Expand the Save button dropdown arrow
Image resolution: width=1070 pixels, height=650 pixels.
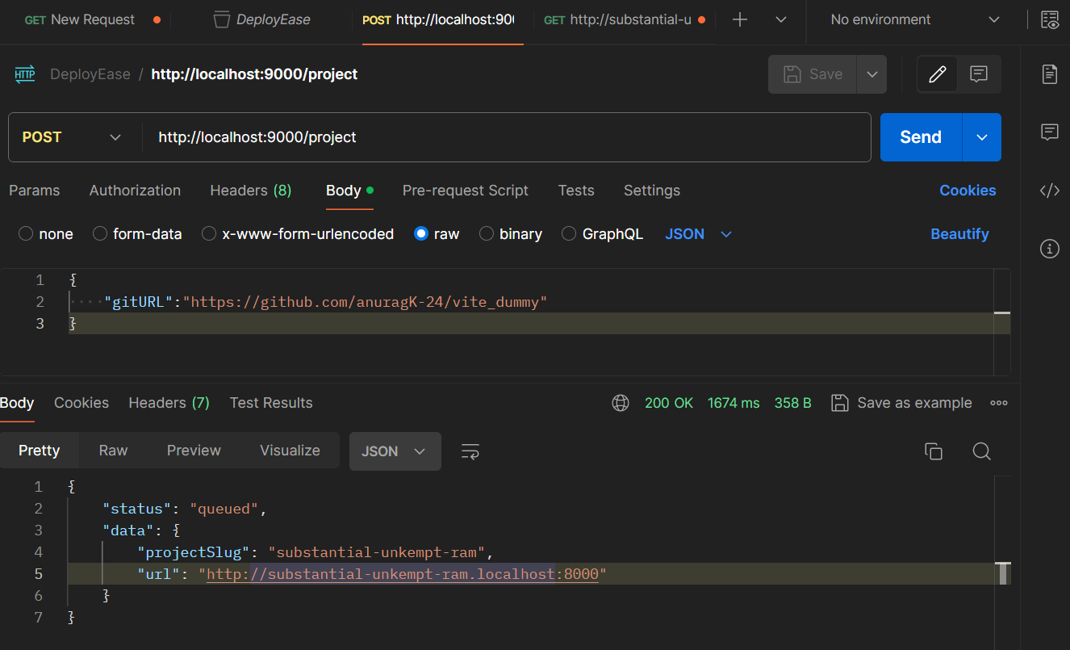click(871, 74)
